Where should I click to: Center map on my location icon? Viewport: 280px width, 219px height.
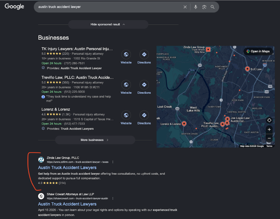pyautogui.click(x=269, y=120)
